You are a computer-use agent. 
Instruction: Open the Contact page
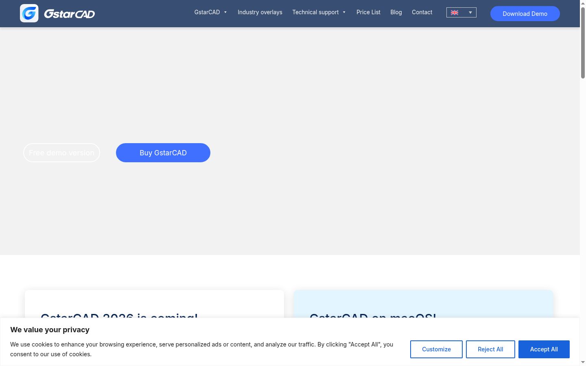coord(422,12)
